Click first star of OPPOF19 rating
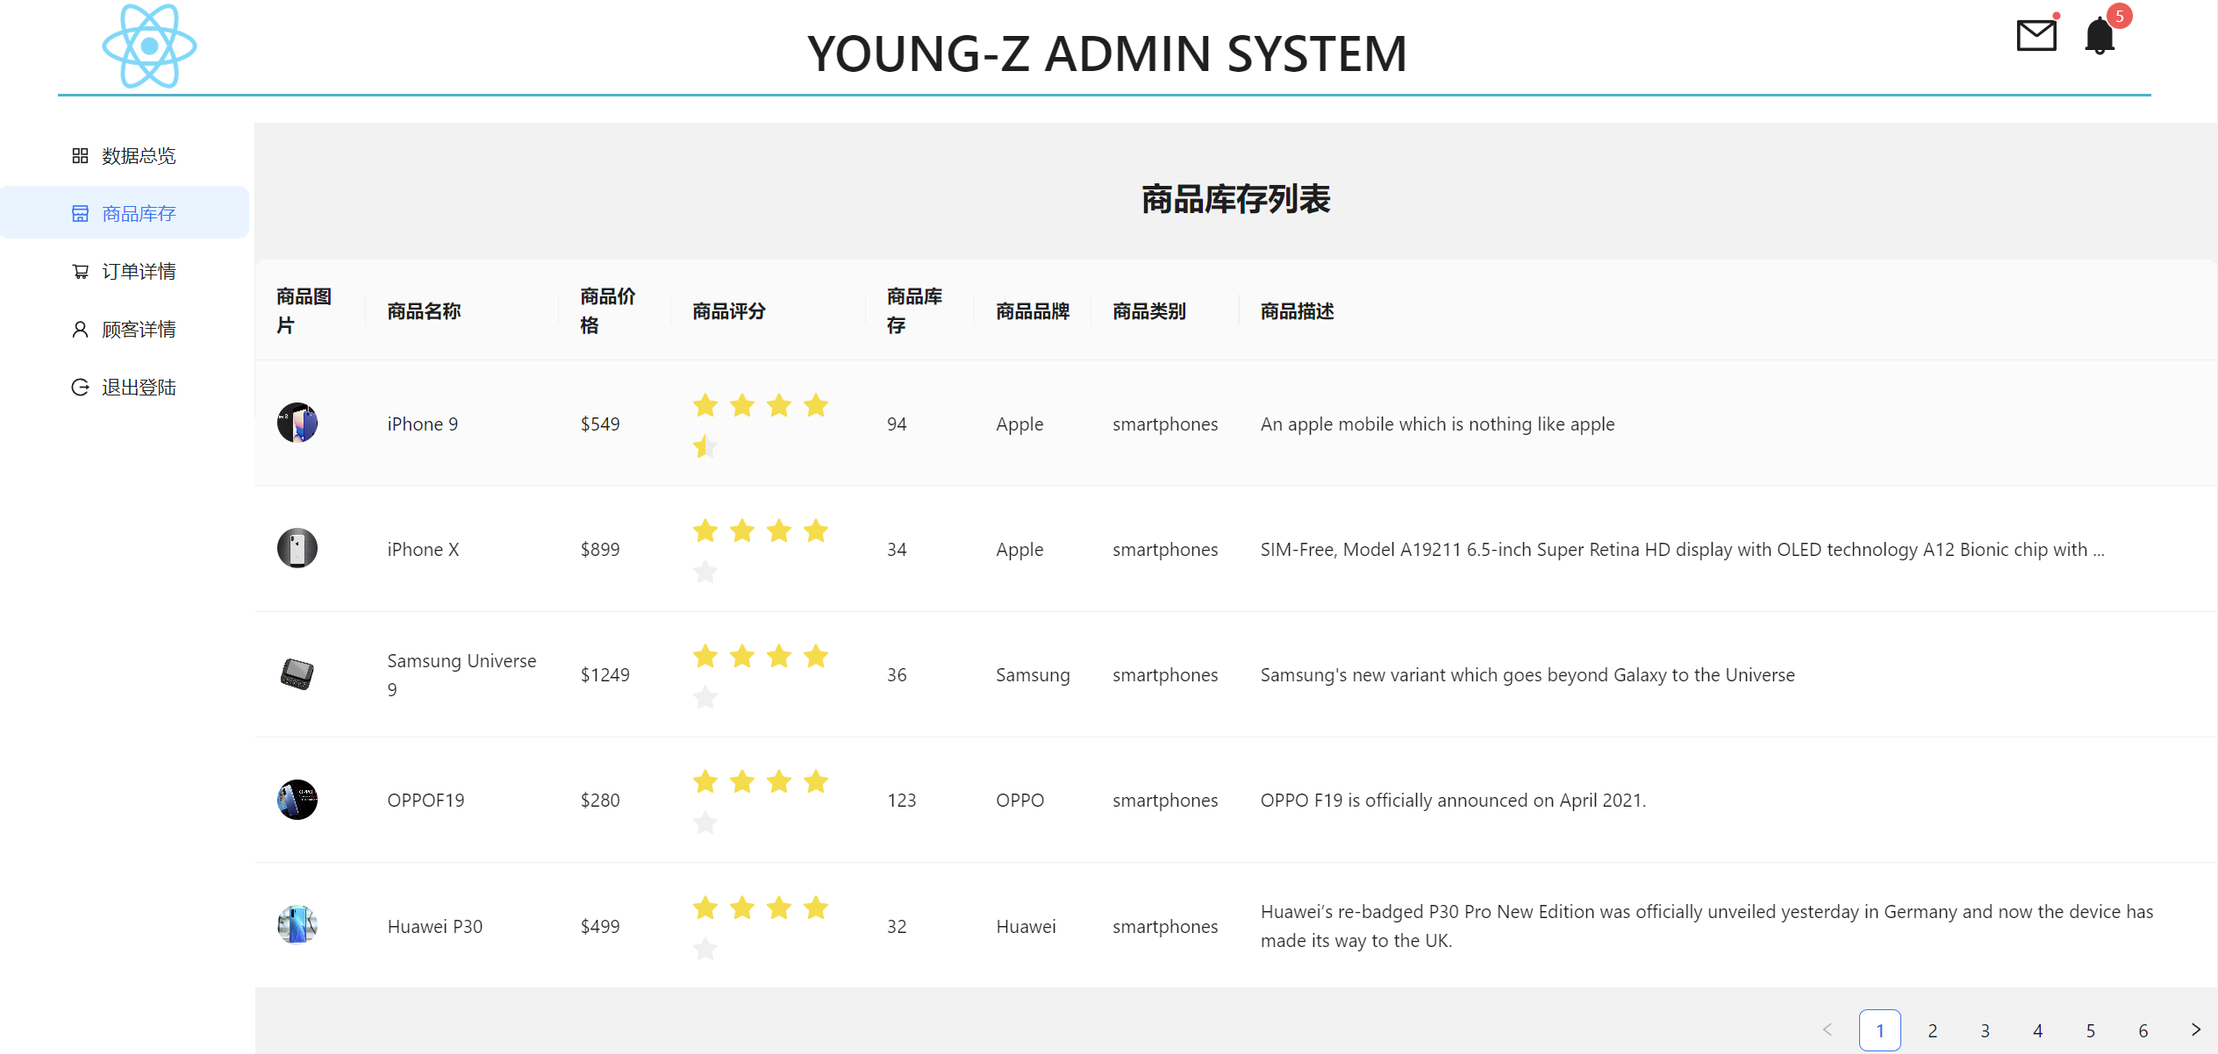Viewport: 2218px width, 1054px height. [x=705, y=781]
